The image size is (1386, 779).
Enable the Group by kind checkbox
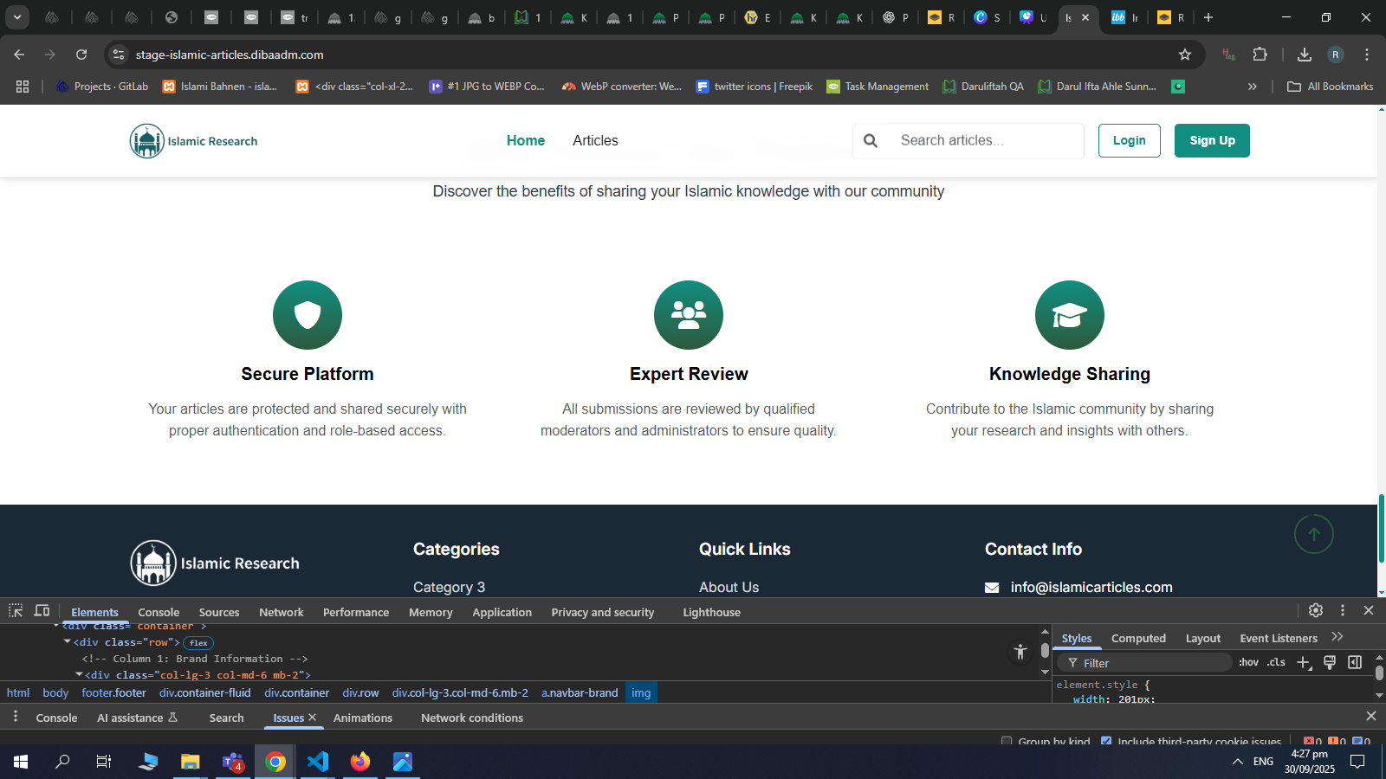click(x=1007, y=742)
